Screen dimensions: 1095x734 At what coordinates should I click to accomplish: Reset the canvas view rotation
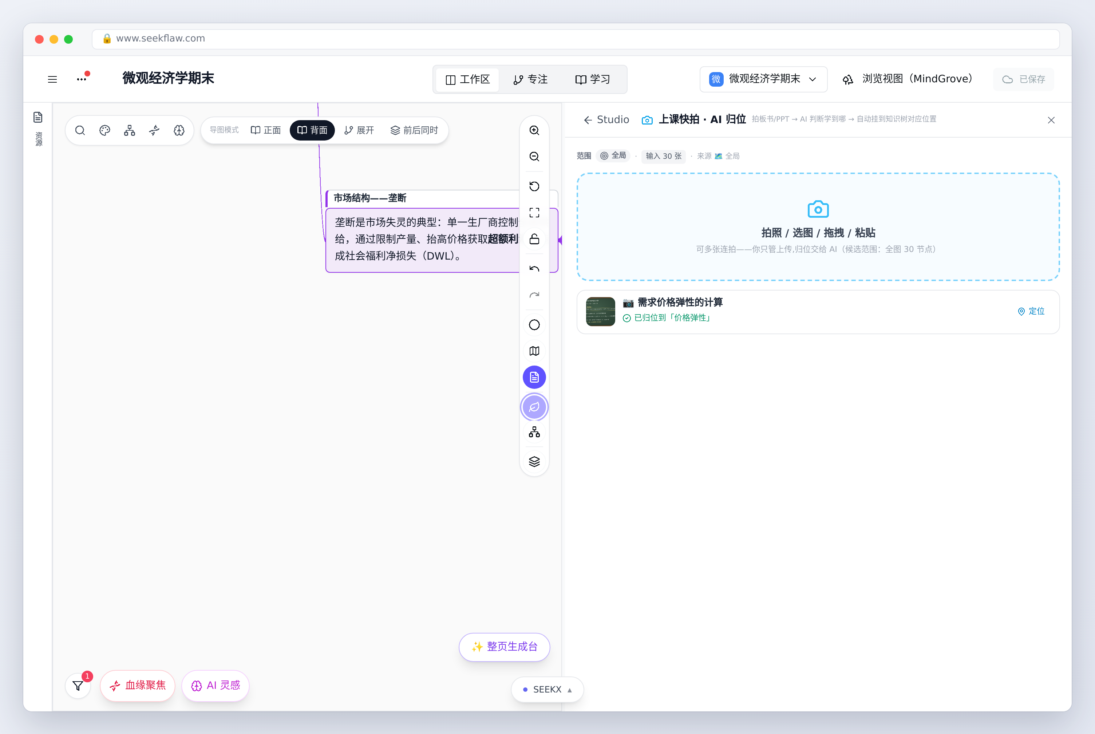point(534,186)
